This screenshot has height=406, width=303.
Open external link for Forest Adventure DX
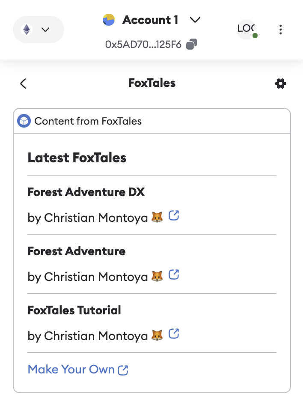(x=174, y=216)
